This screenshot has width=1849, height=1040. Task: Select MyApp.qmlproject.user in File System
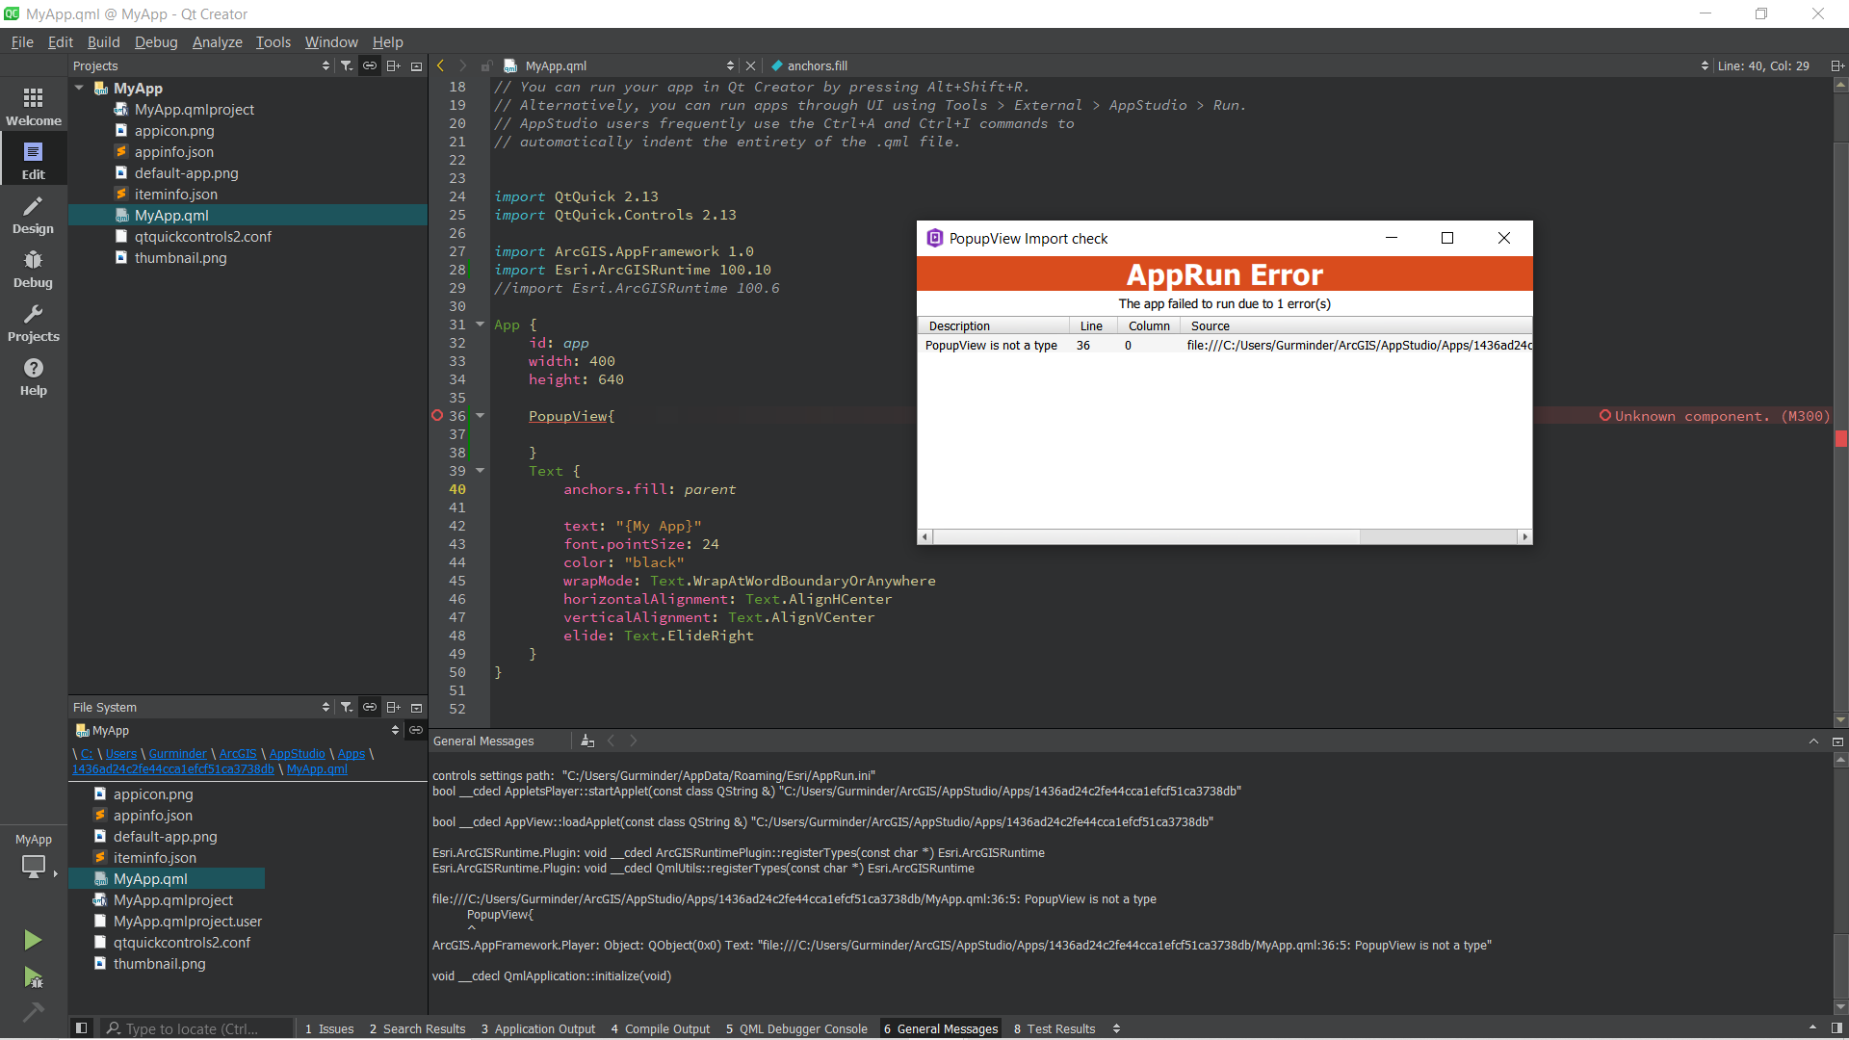[x=187, y=922]
